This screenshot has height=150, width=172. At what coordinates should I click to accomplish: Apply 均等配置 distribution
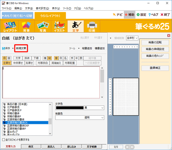tap(70, 63)
